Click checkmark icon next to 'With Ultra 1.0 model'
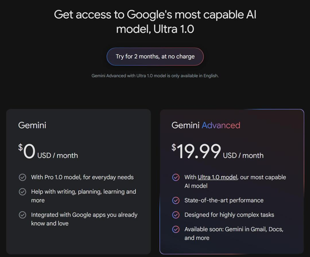The width and height of the screenshot is (310, 257). click(176, 177)
